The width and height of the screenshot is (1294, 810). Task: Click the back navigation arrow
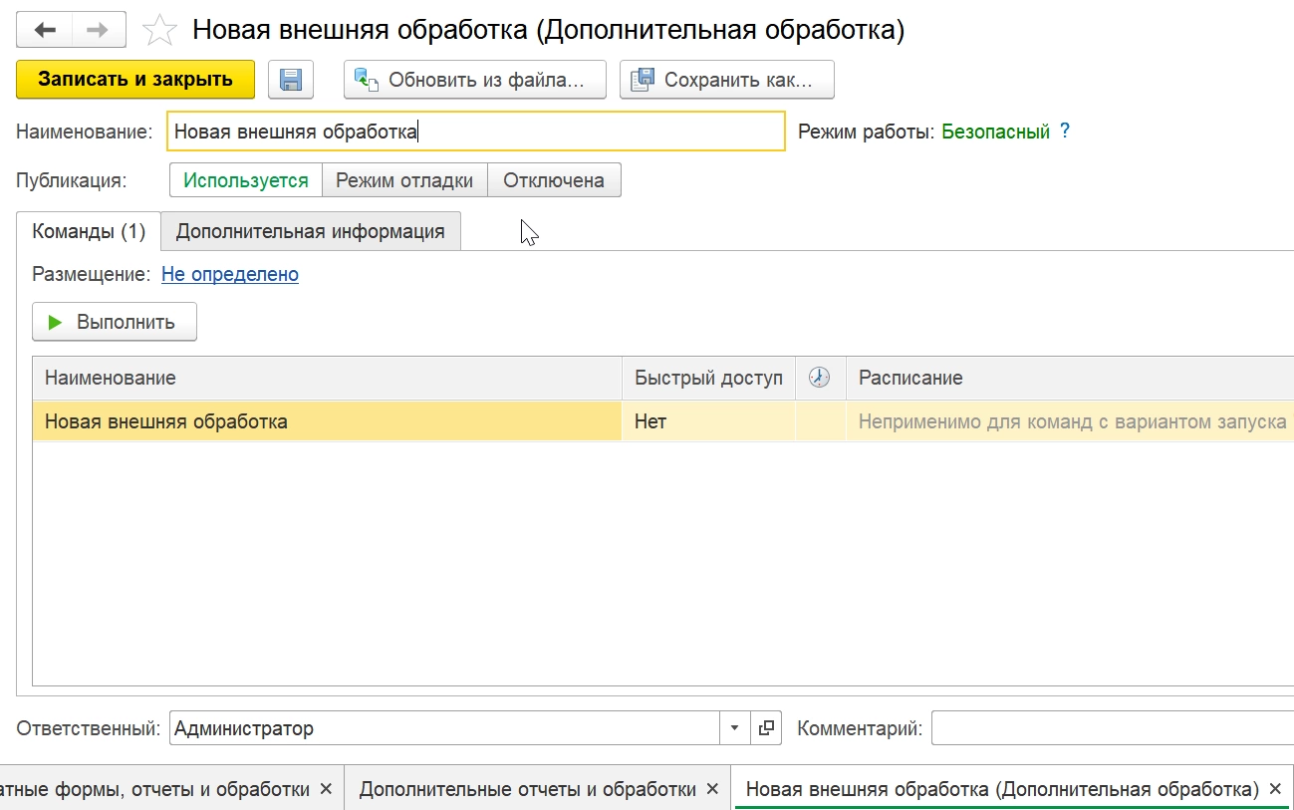click(45, 30)
